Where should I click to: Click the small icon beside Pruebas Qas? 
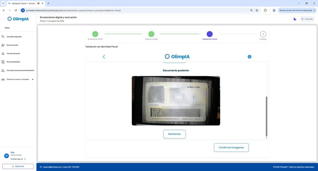point(25,159)
